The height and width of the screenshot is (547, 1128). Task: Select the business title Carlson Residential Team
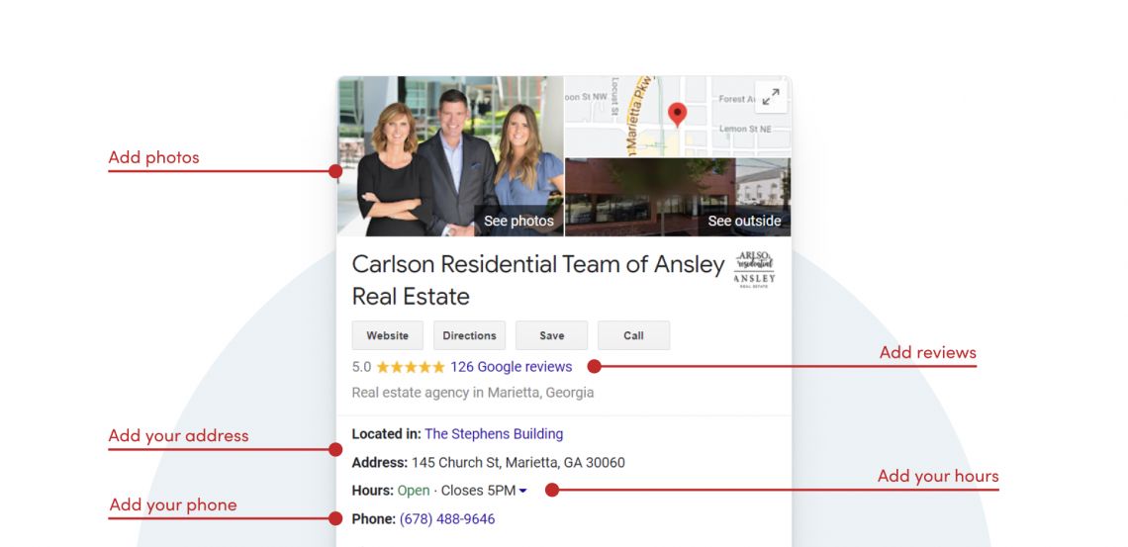click(x=538, y=280)
